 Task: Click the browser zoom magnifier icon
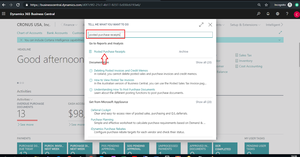tap(259, 5)
